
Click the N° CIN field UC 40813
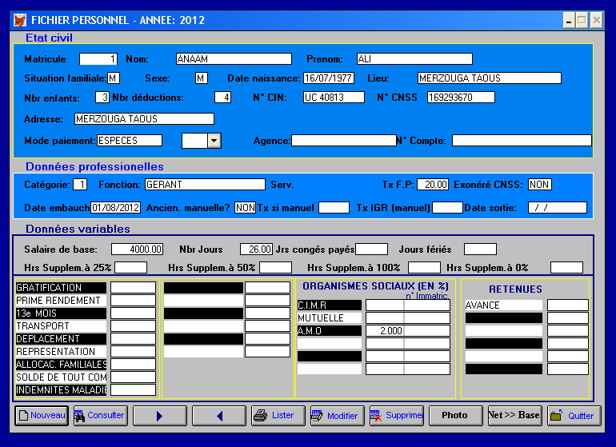[x=334, y=98]
